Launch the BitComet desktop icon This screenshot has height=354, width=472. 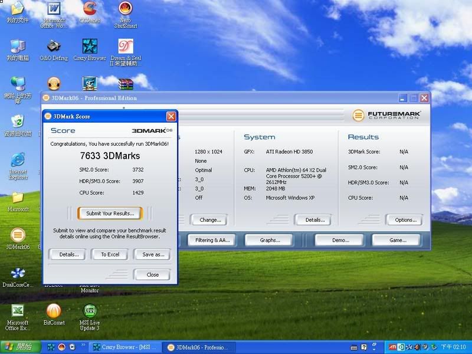[54, 310]
